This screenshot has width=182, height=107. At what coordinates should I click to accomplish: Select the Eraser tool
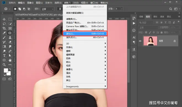click(10, 42)
